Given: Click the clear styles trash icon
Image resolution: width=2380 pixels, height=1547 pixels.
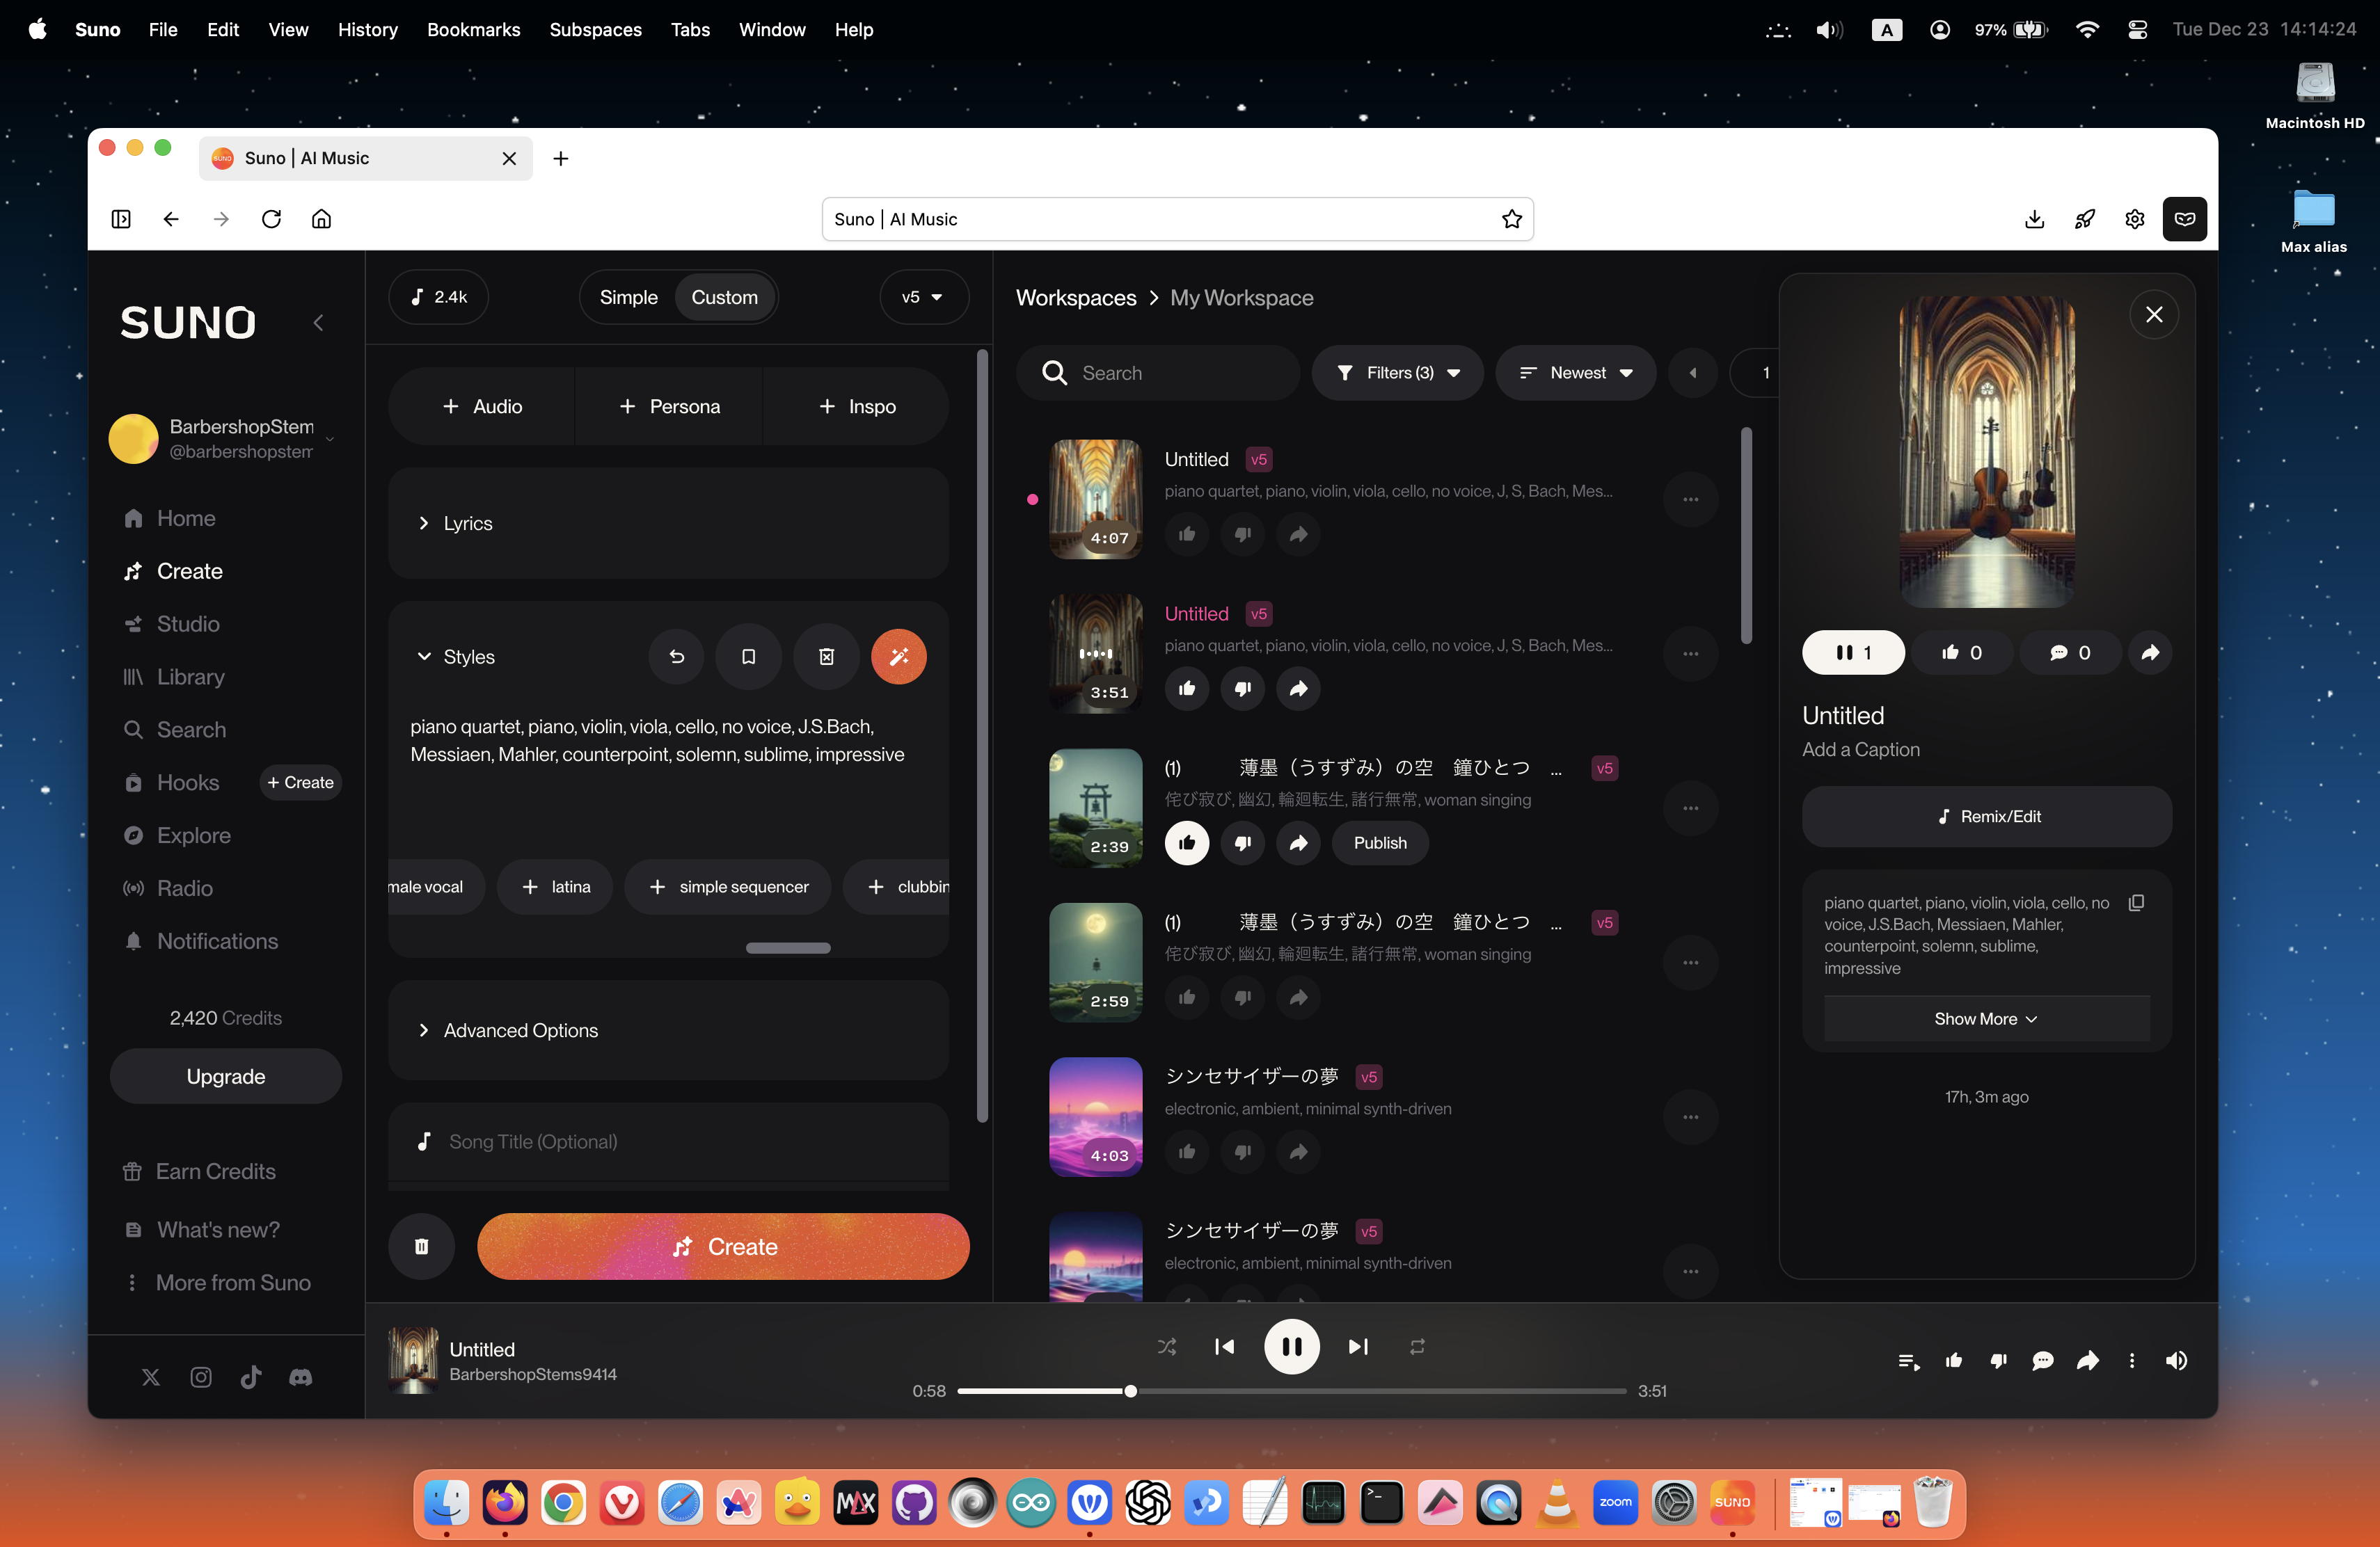Looking at the screenshot, I should pyautogui.click(x=826, y=657).
